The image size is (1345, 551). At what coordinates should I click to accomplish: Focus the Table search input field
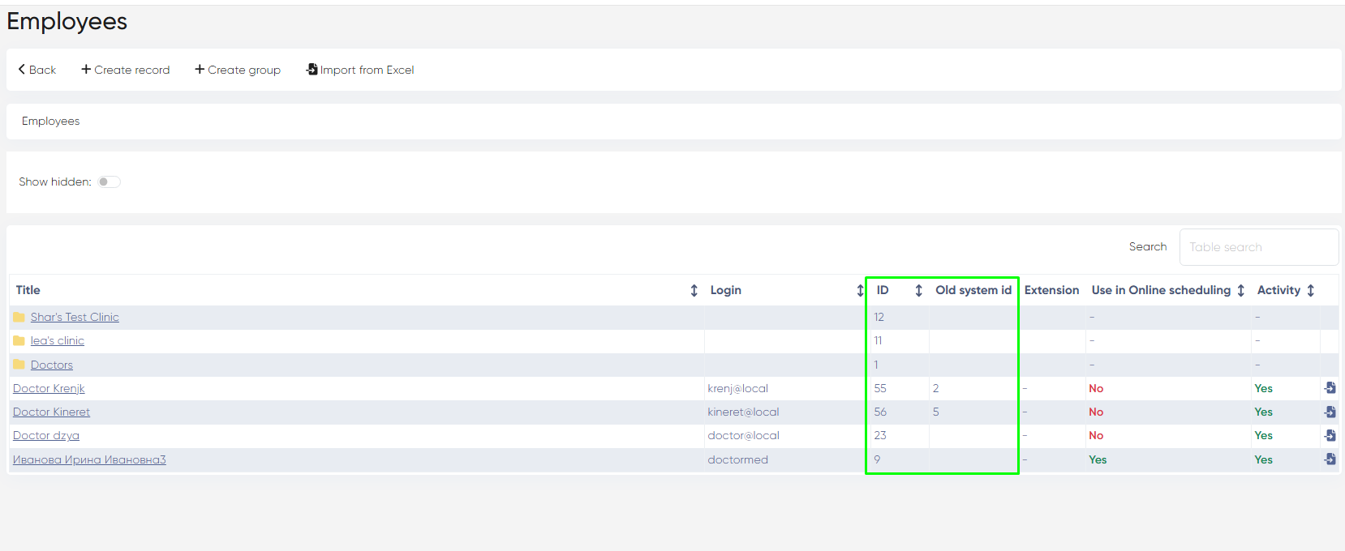coord(1258,247)
